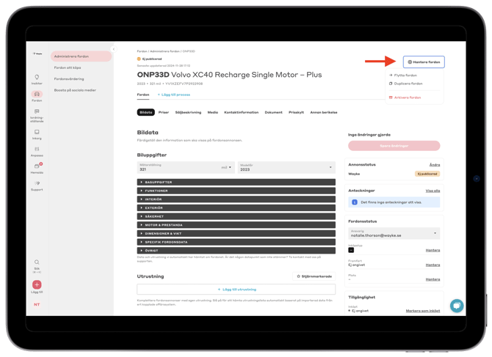Open the Modellår 2023 dropdown

[x=286, y=167]
